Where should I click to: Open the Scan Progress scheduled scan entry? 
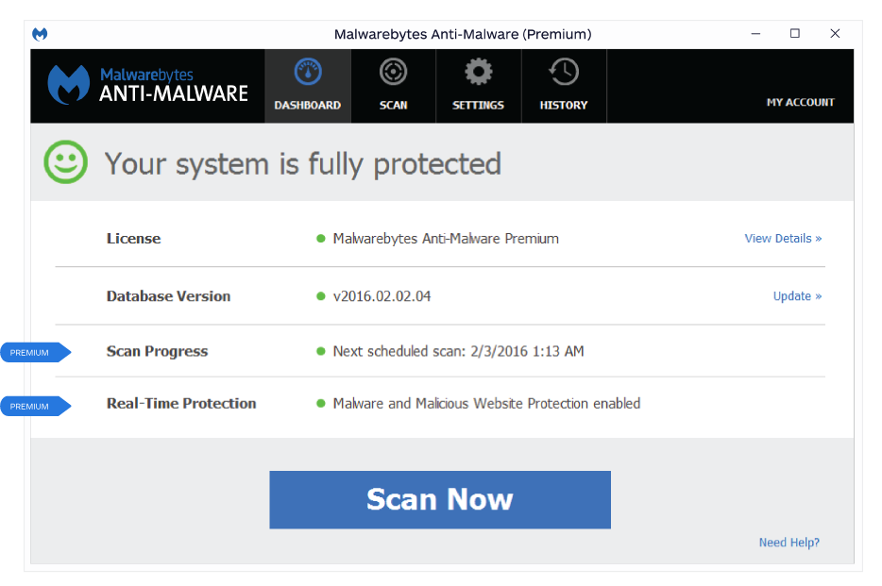[x=458, y=351]
